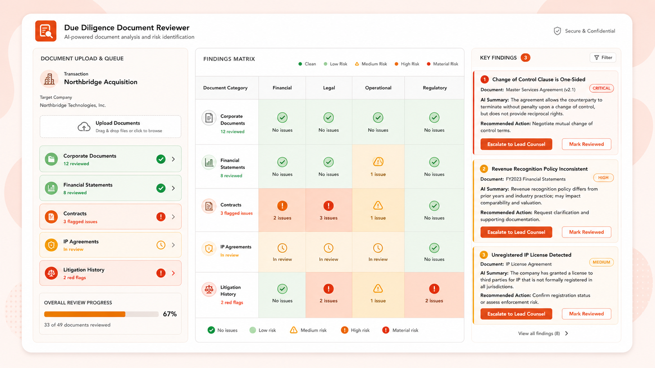The width and height of the screenshot is (655, 368).
Task: Click the IP Agreements shield icon in queue
Action: [x=51, y=245]
